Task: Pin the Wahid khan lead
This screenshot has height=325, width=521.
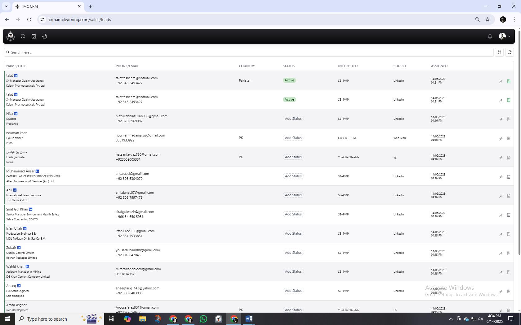Action: pyautogui.click(x=501, y=272)
